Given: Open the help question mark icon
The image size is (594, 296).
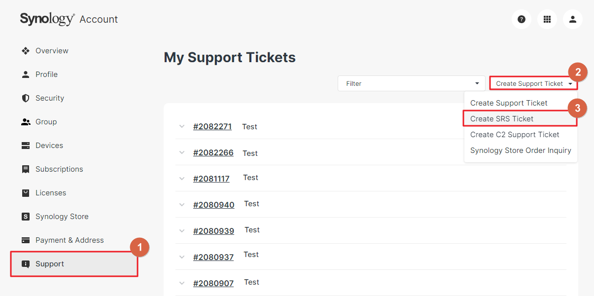Looking at the screenshot, I should tap(522, 19).
